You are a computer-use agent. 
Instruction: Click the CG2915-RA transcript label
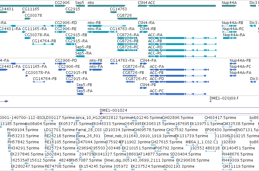coord(76,41)
